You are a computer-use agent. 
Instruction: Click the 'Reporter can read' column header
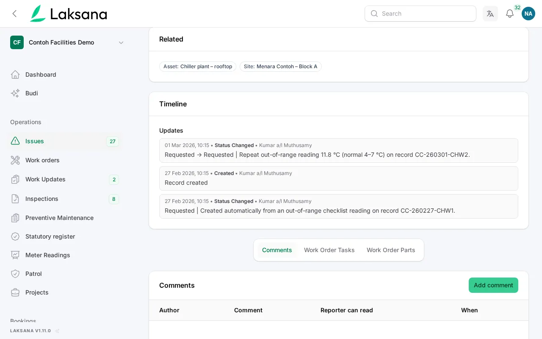pos(347,310)
